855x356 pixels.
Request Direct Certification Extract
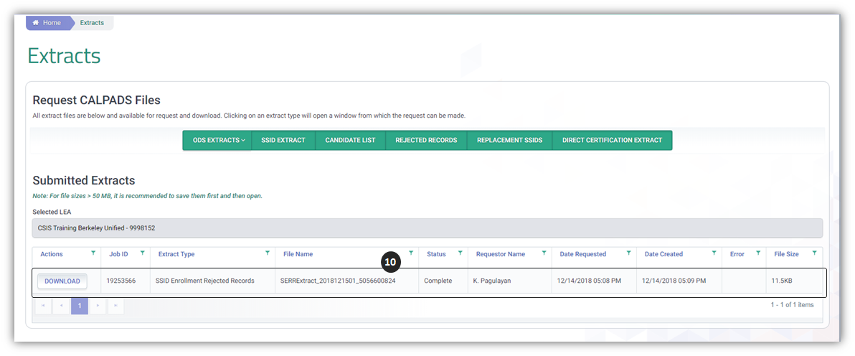(x=612, y=141)
